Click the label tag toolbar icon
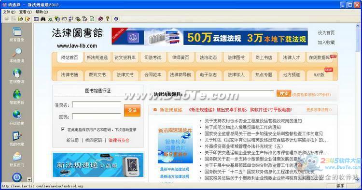 point(64,19)
